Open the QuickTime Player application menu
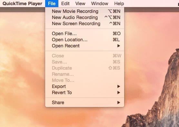The width and height of the screenshot is (179, 127). click(22, 4)
